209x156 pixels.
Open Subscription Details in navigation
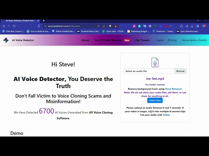point(195,40)
